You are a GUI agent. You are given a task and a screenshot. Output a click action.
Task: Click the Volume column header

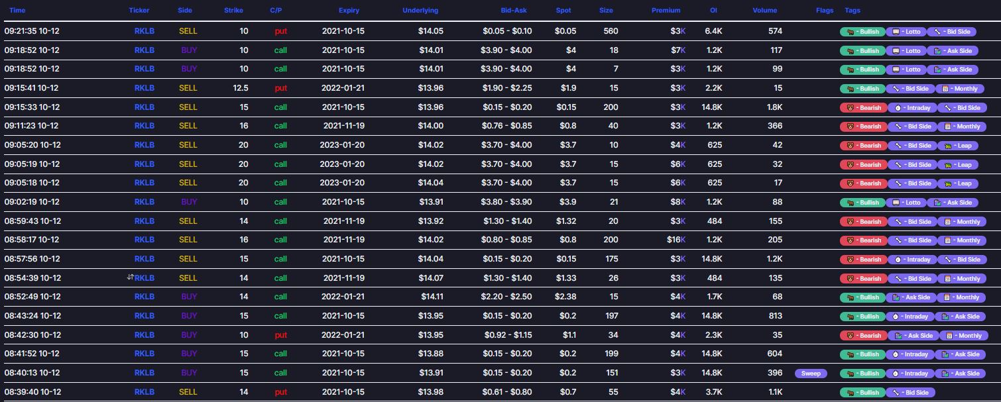click(x=764, y=11)
